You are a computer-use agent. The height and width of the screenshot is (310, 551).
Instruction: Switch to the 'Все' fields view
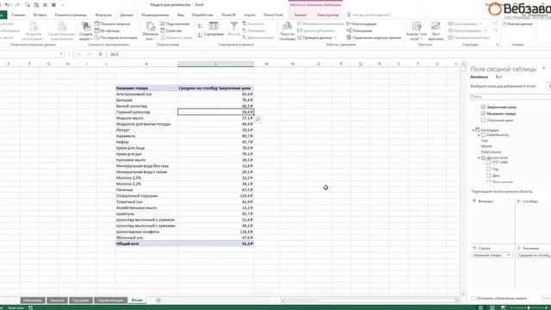coord(498,77)
